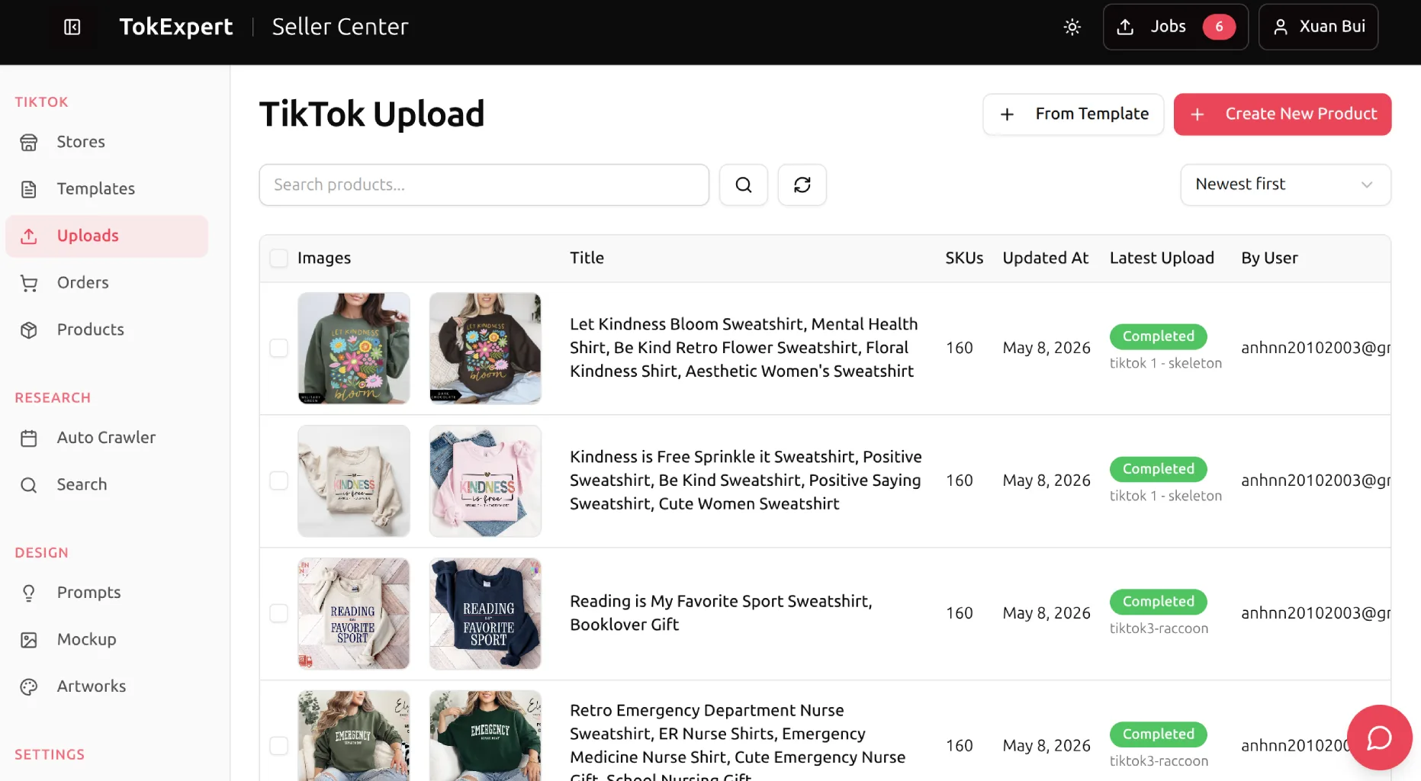Viewport: 1421px width, 781px height.
Task: Open Mockup under Design
Action: coord(107,640)
